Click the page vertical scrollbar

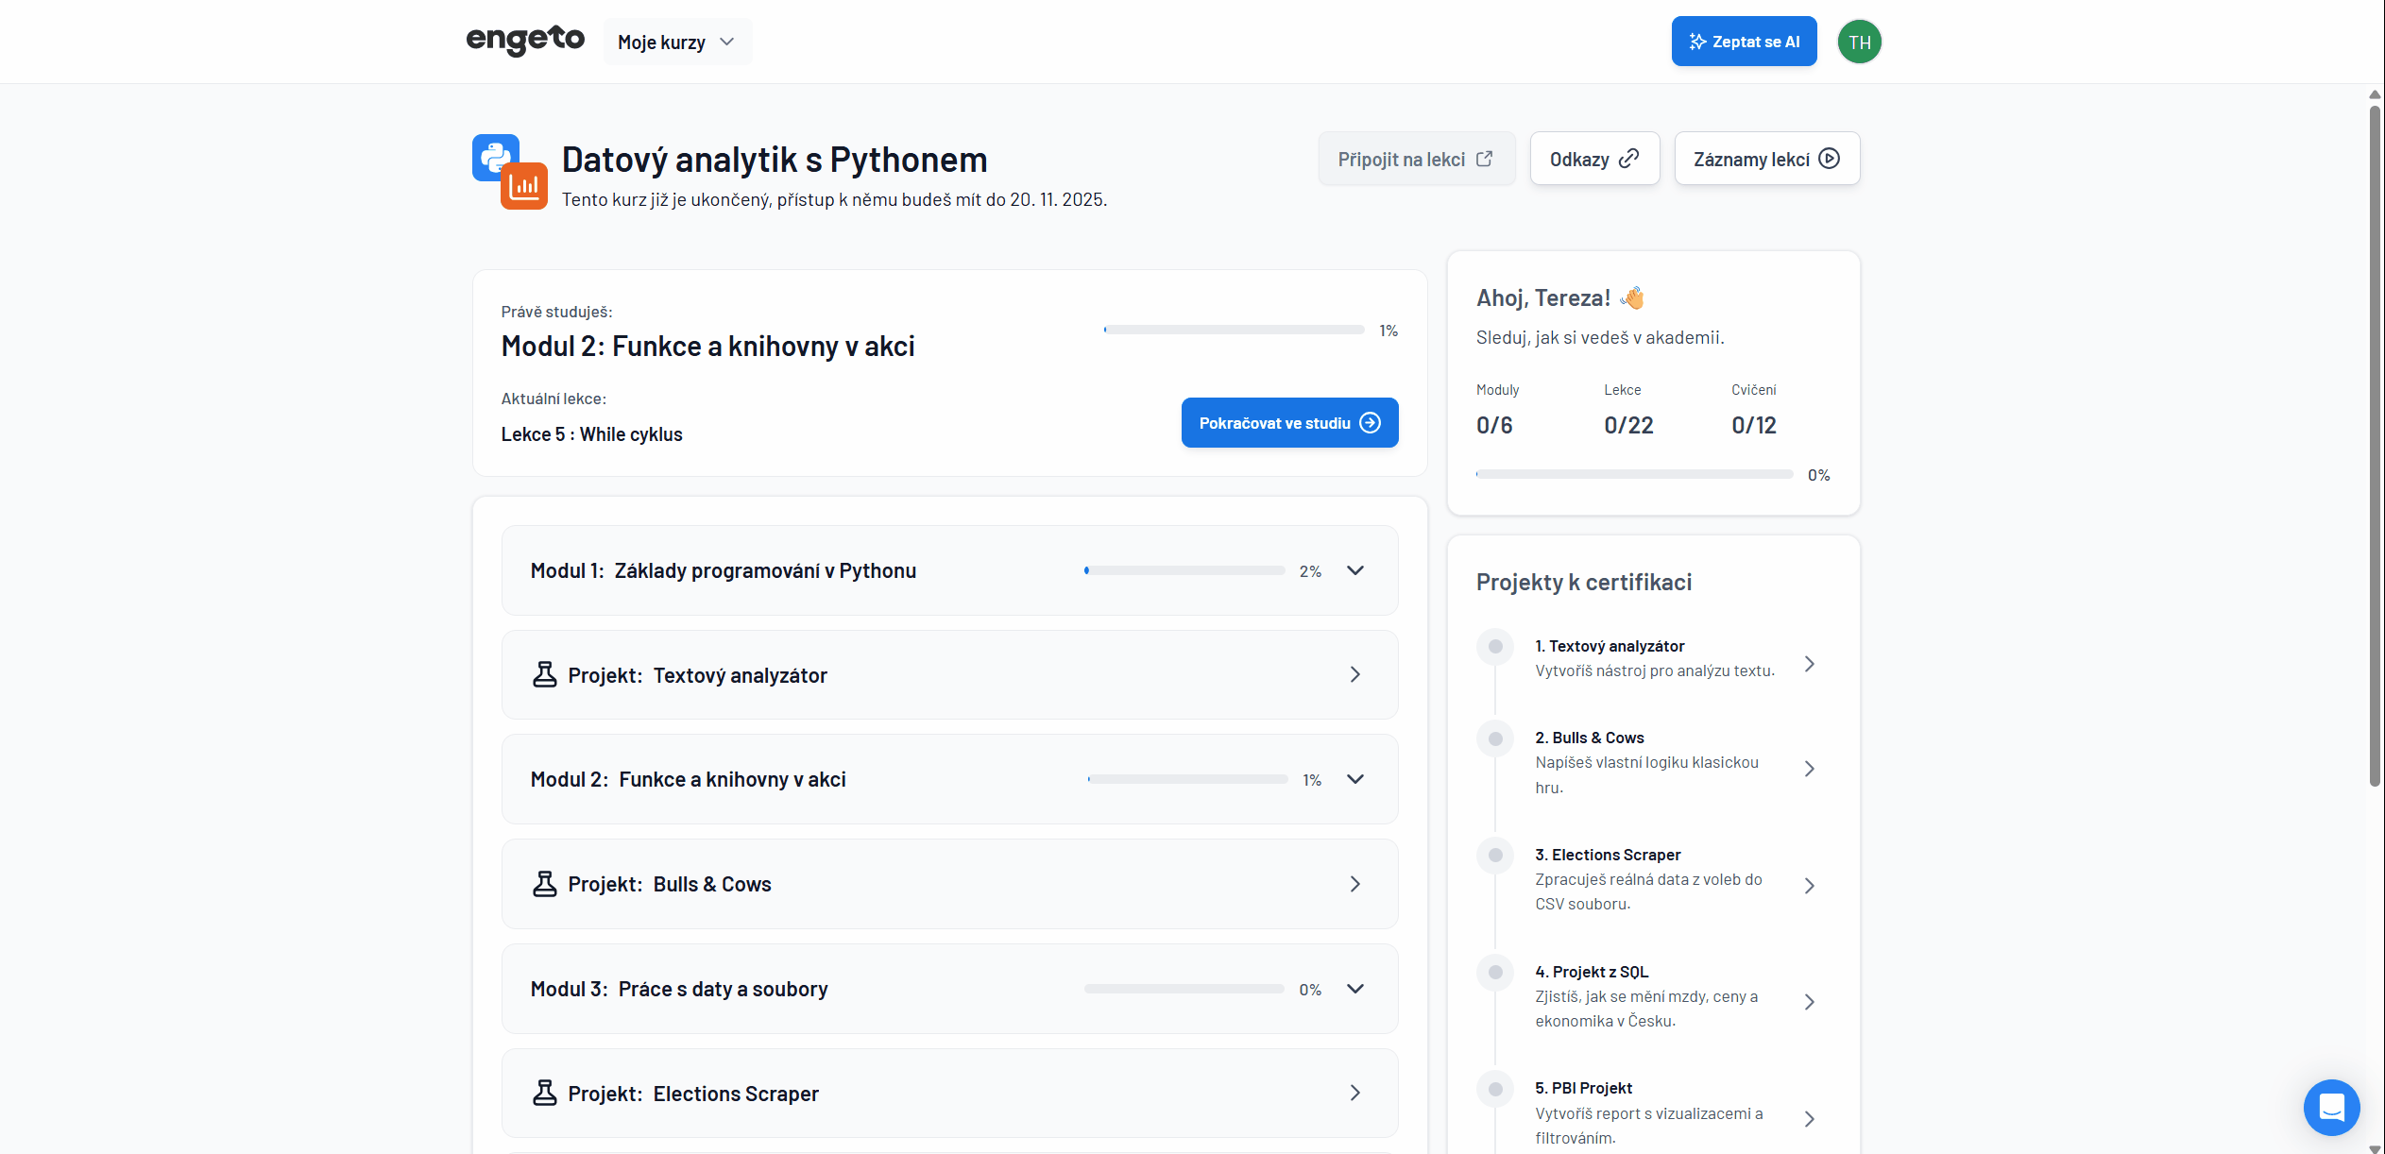click(x=2374, y=444)
